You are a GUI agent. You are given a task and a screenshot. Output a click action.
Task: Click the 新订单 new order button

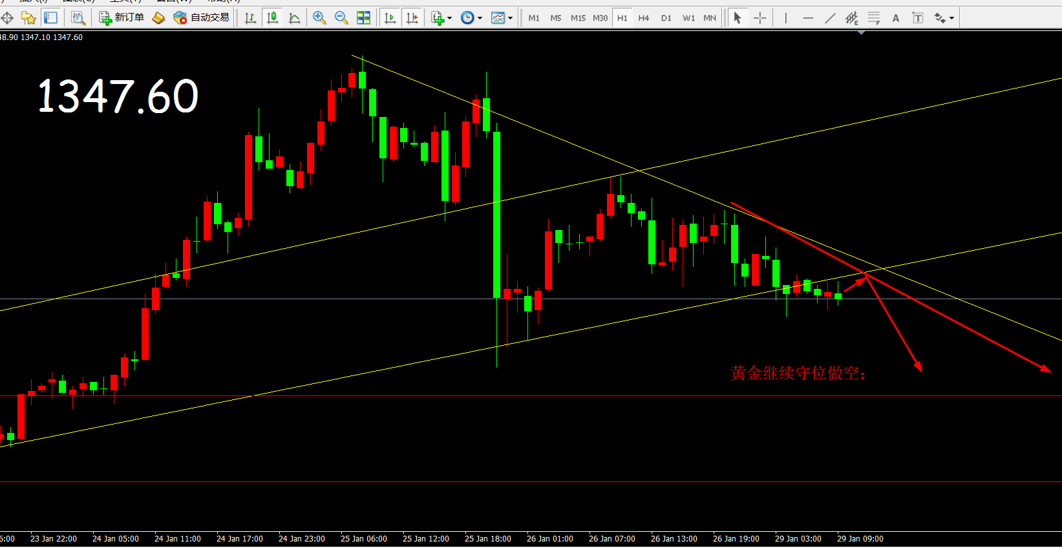click(x=122, y=17)
